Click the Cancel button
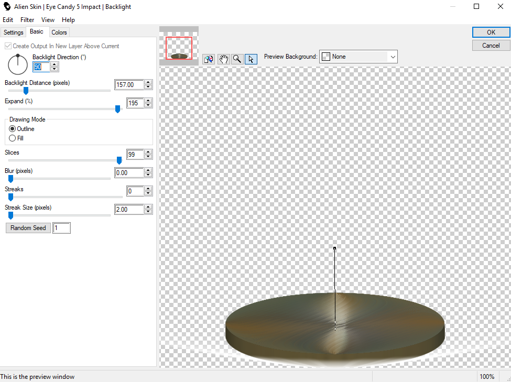The image size is (511, 382). 491,46
